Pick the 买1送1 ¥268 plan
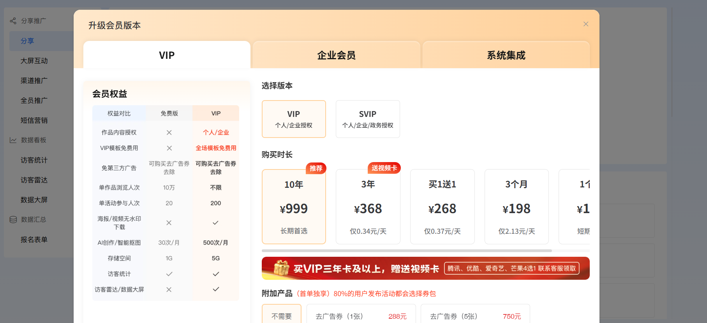707x323 pixels. [442, 207]
